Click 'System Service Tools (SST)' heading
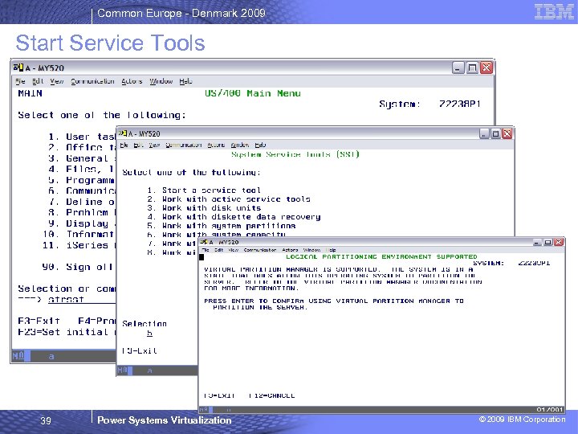Screen dimensions: 578x434 pyautogui.click(x=295, y=154)
